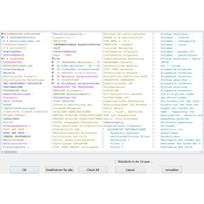Uncheck D # ALLERGENE checkbox
This screenshot has height=204, width=204.
pos(2,58)
